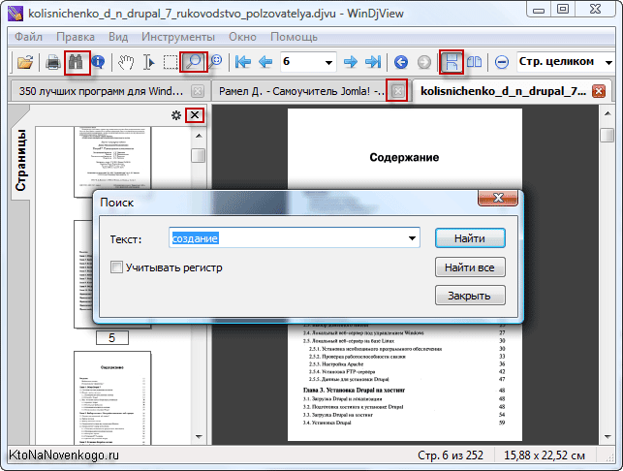Activate the magnifying glass zoom tool
This screenshot has height=471, width=623.
tap(194, 62)
